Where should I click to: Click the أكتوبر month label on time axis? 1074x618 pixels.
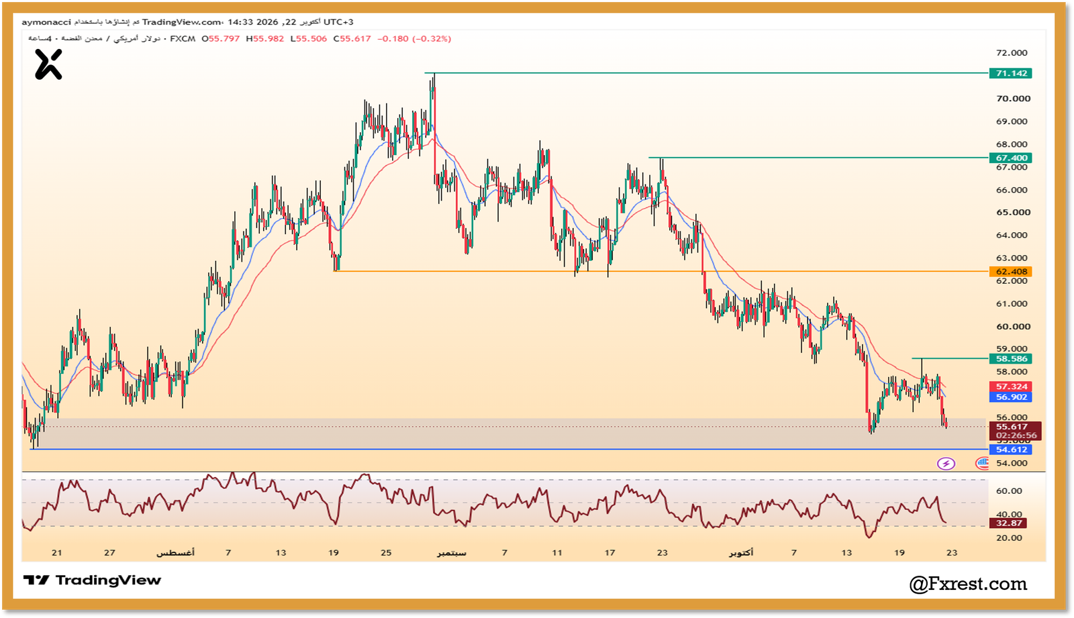(x=741, y=553)
